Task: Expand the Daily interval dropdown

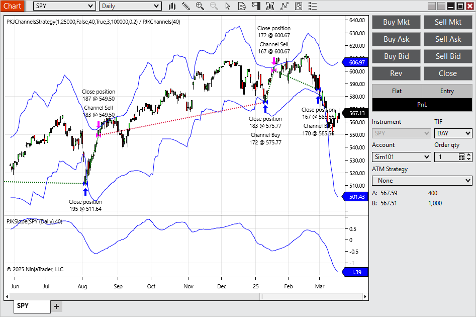Action: pos(130,6)
